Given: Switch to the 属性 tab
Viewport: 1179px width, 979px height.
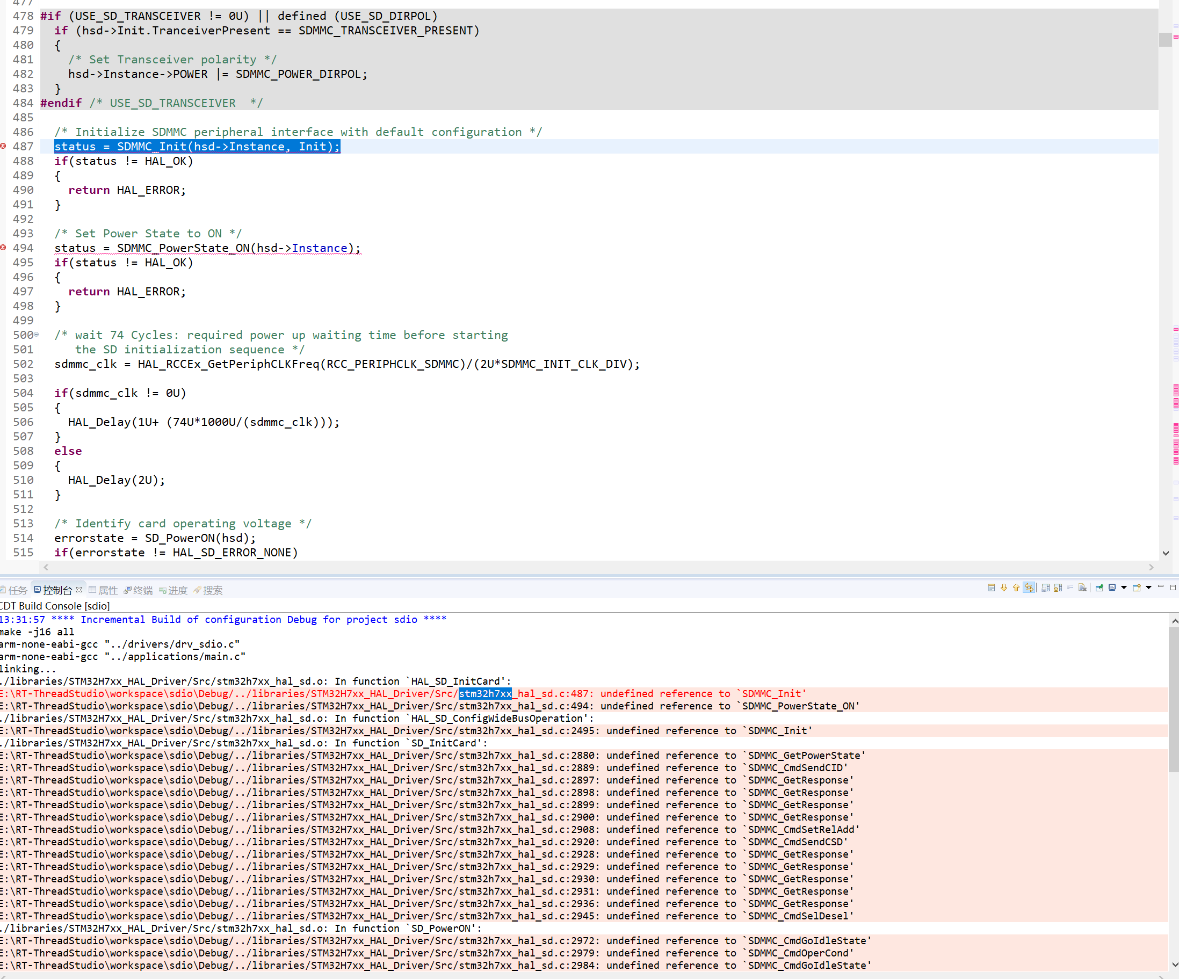Looking at the screenshot, I should pos(108,590).
